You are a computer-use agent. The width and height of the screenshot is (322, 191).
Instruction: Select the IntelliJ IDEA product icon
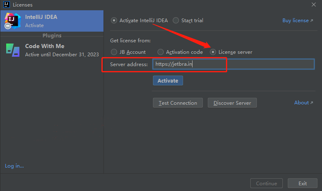12,21
